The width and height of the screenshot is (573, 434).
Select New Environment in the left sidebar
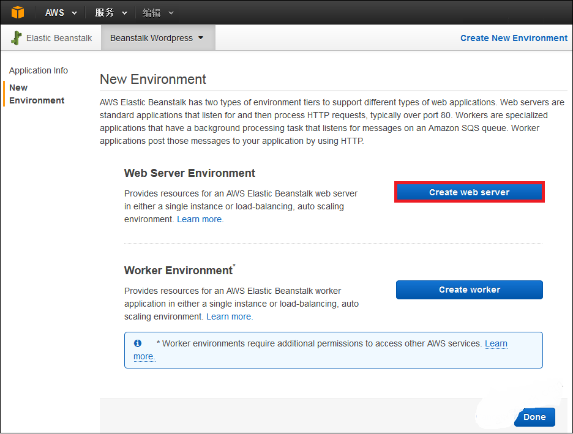37,94
